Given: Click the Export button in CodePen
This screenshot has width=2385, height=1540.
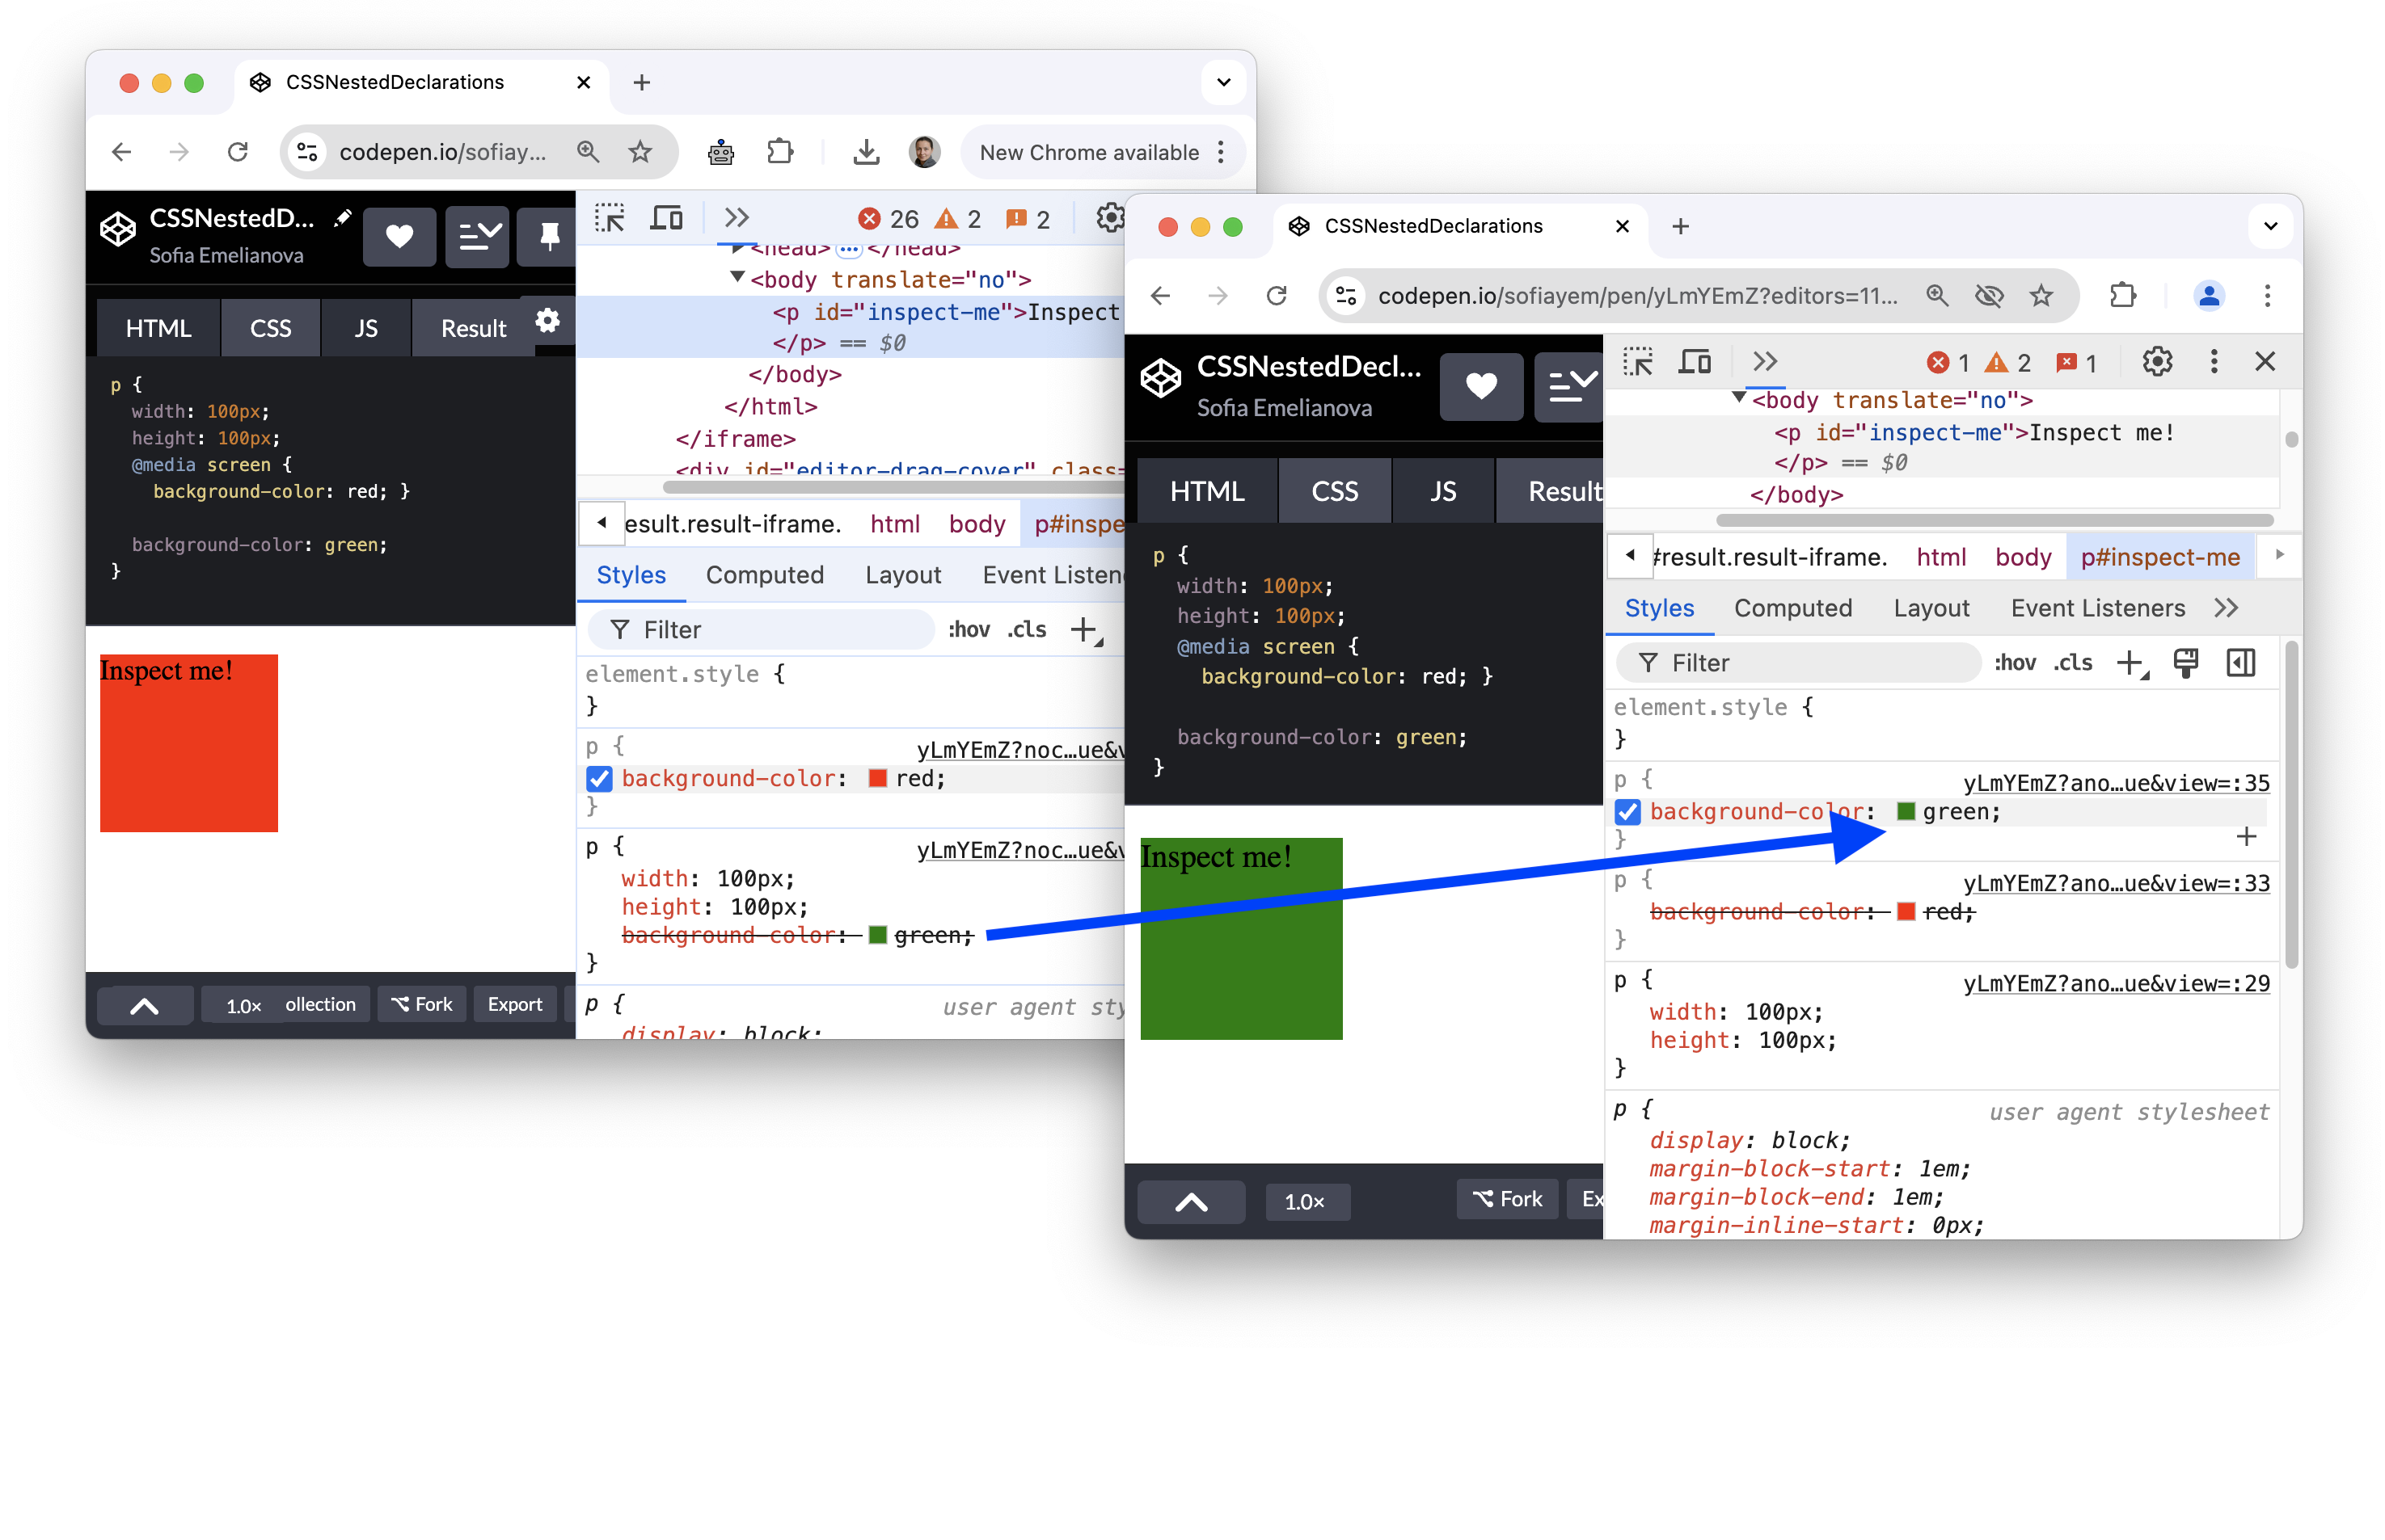Looking at the screenshot, I should point(509,1003).
